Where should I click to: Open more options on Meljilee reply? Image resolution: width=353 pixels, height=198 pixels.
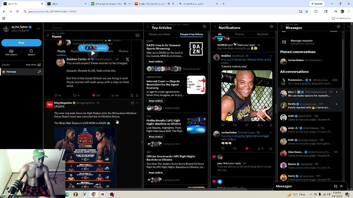[x=271, y=56]
